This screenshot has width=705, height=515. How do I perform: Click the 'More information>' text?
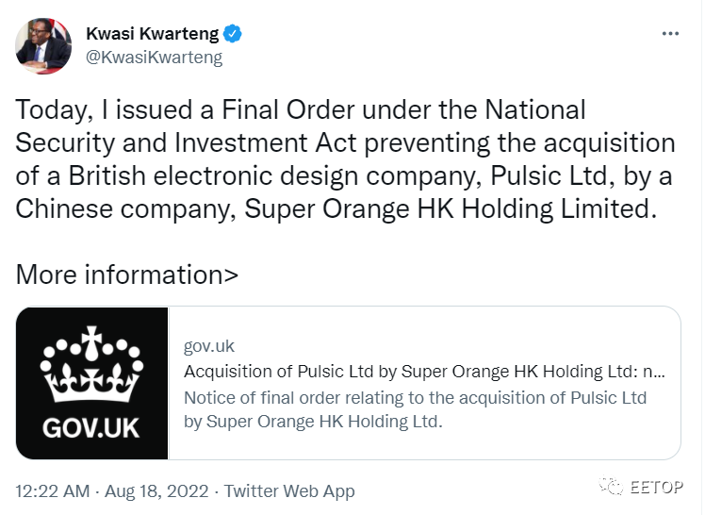click(127, 274)
